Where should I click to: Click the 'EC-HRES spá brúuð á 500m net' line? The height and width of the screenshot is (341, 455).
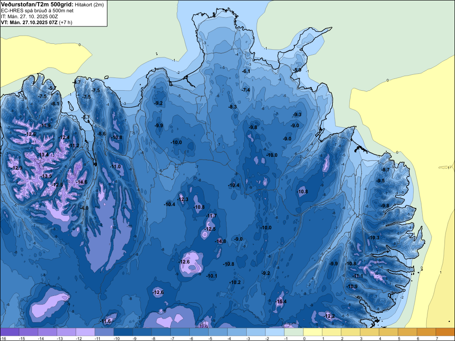point(37,11)
